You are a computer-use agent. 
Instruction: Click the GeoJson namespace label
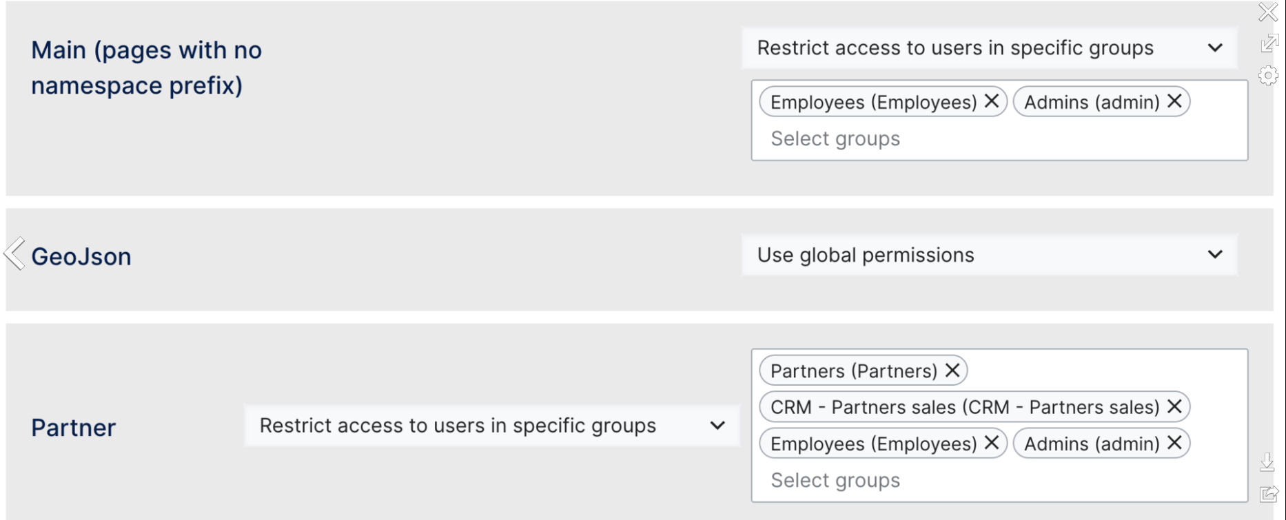click(81, 257)
